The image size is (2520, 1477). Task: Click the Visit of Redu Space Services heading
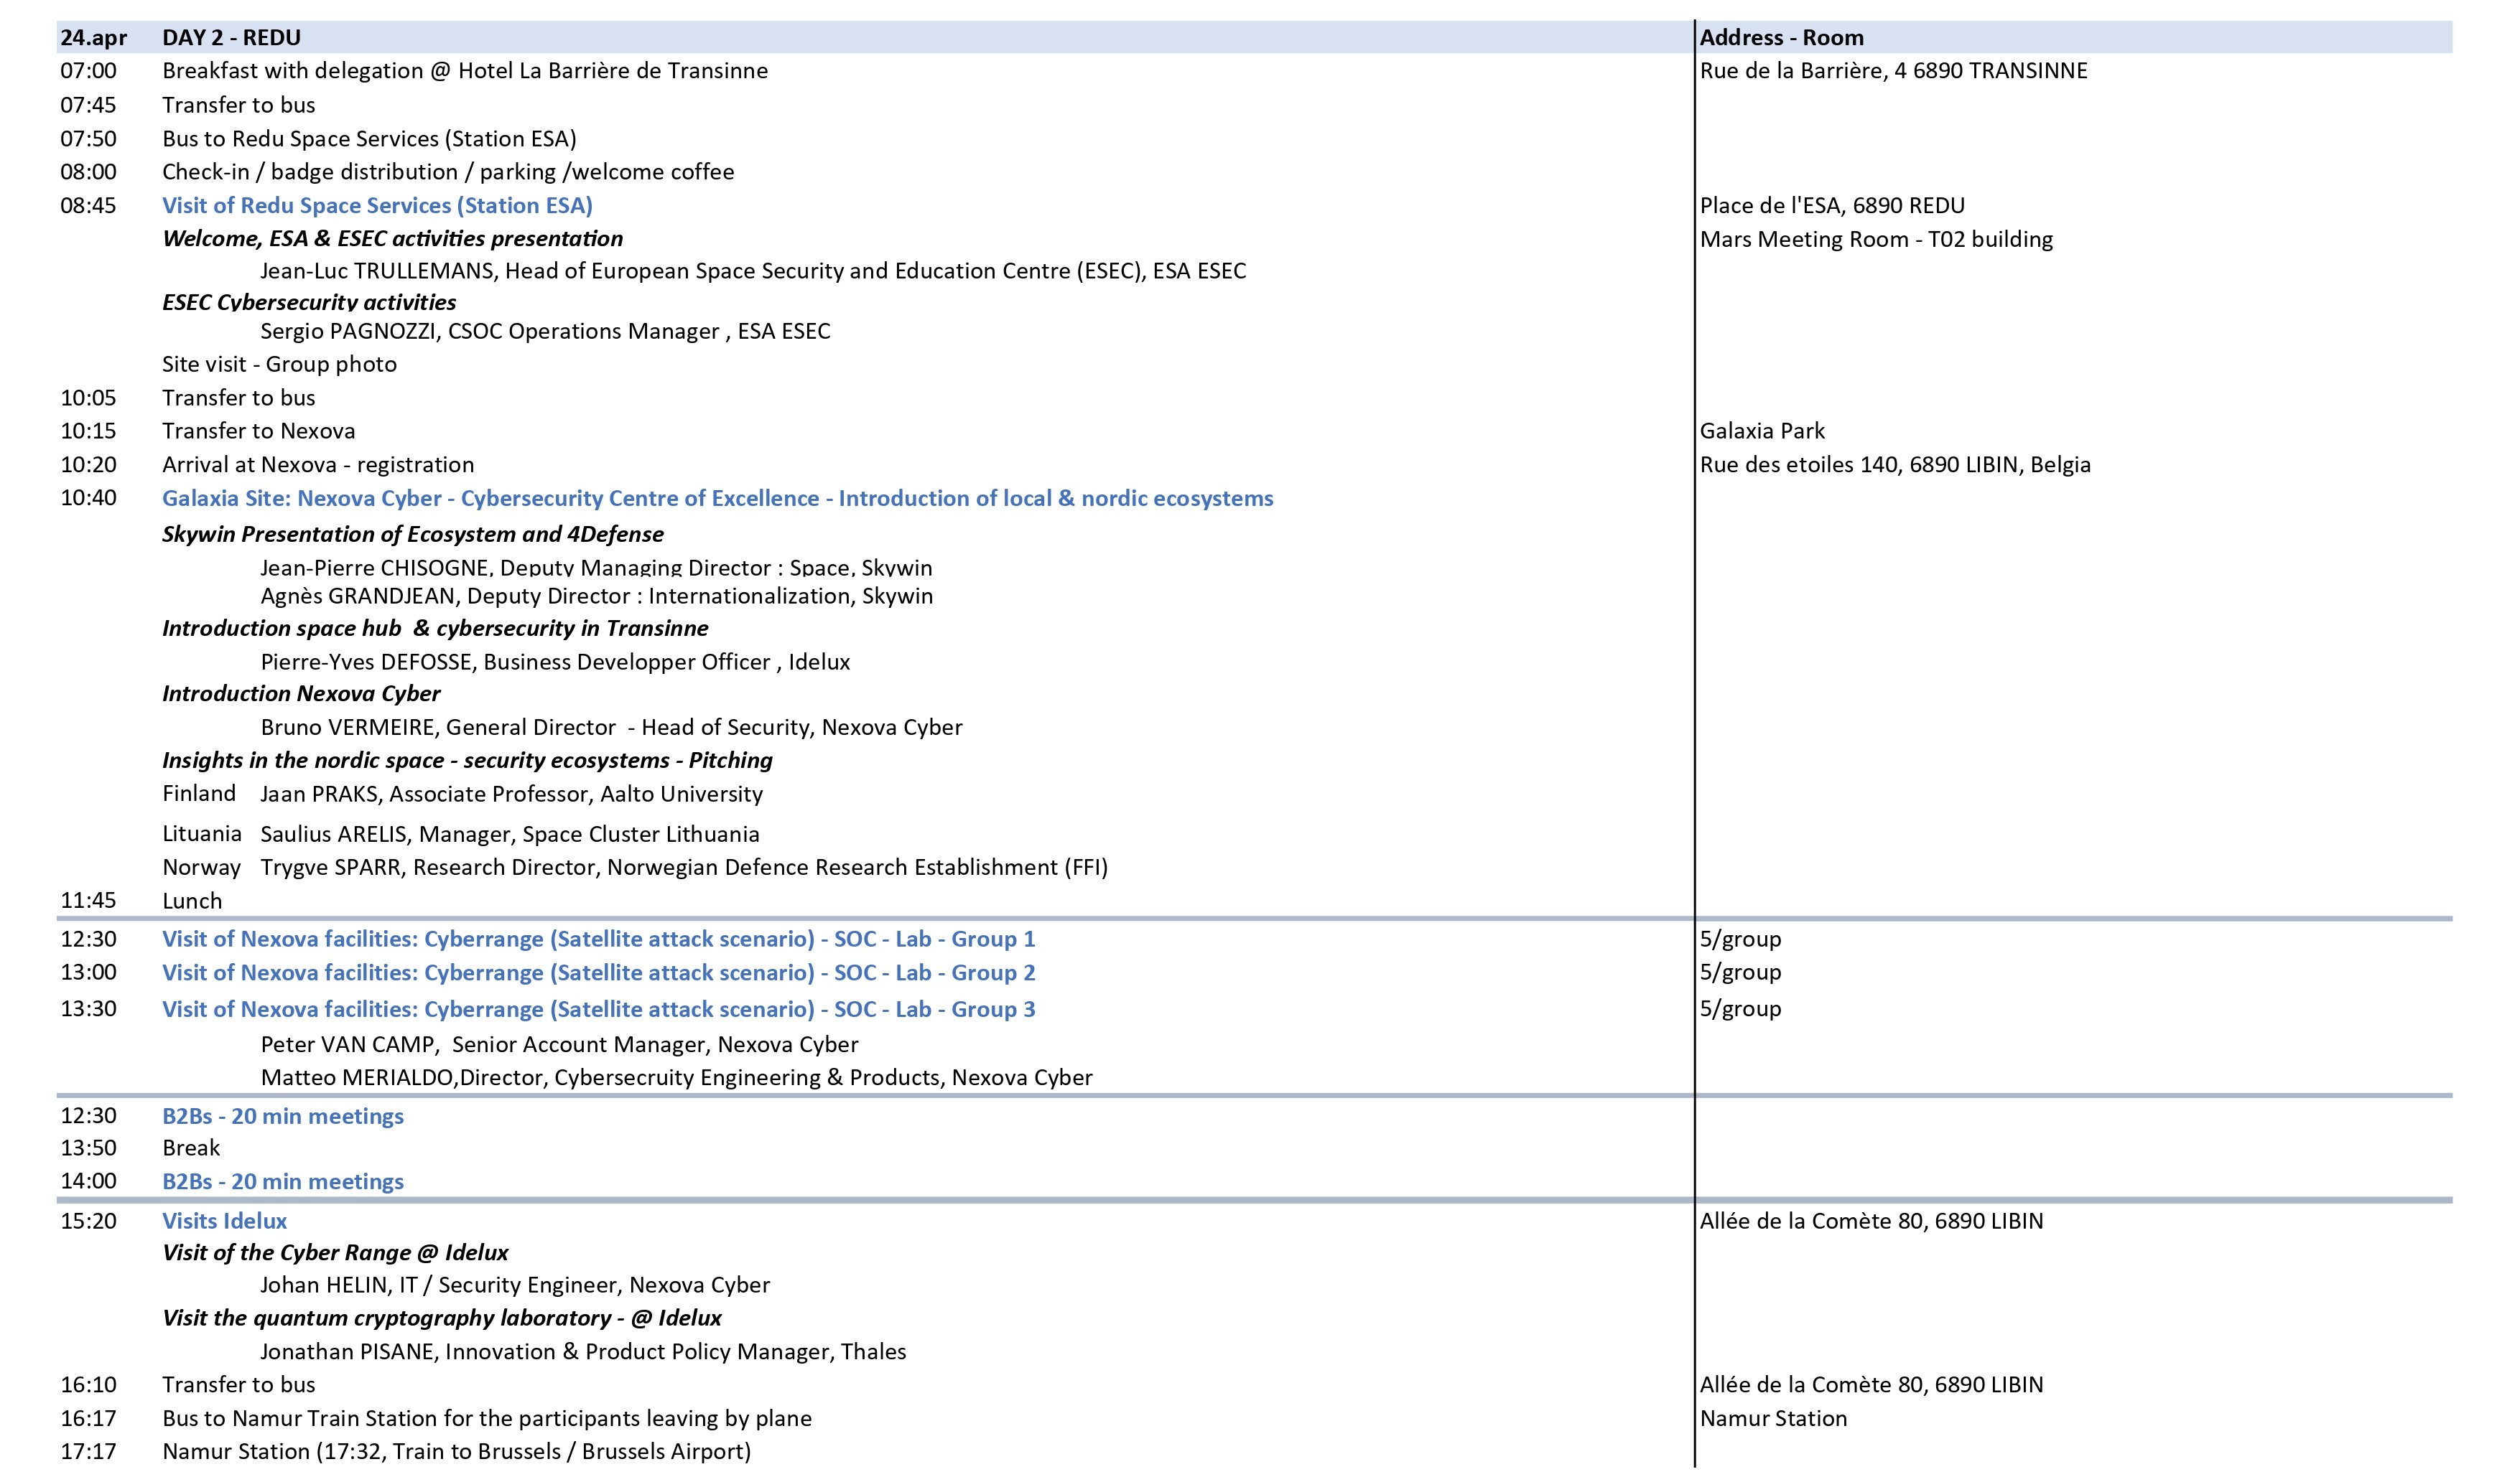(x=377, y=205)
